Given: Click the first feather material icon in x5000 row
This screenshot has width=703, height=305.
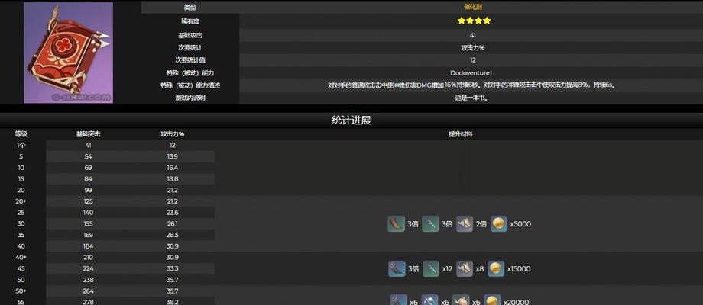Looking at the screenshot, I should pyautogui.click(x=396, y=224).
